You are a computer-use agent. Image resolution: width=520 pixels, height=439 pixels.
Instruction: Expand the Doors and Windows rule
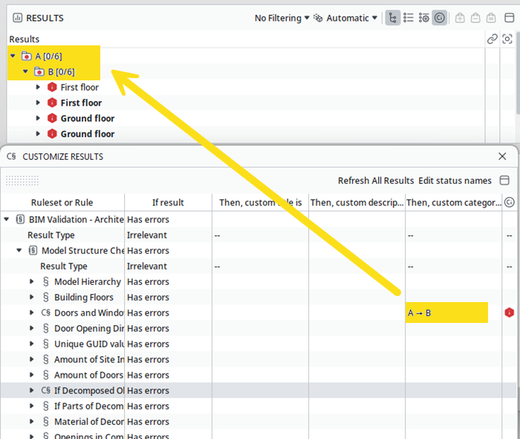(x=32, y=313)
